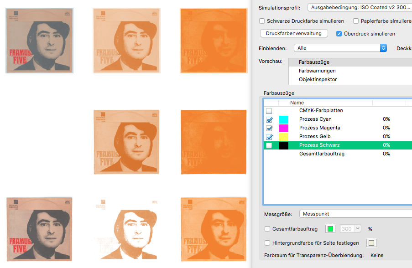
Task: Click the 0% value for Prozess Schwarz
Action: pos(386,145)
